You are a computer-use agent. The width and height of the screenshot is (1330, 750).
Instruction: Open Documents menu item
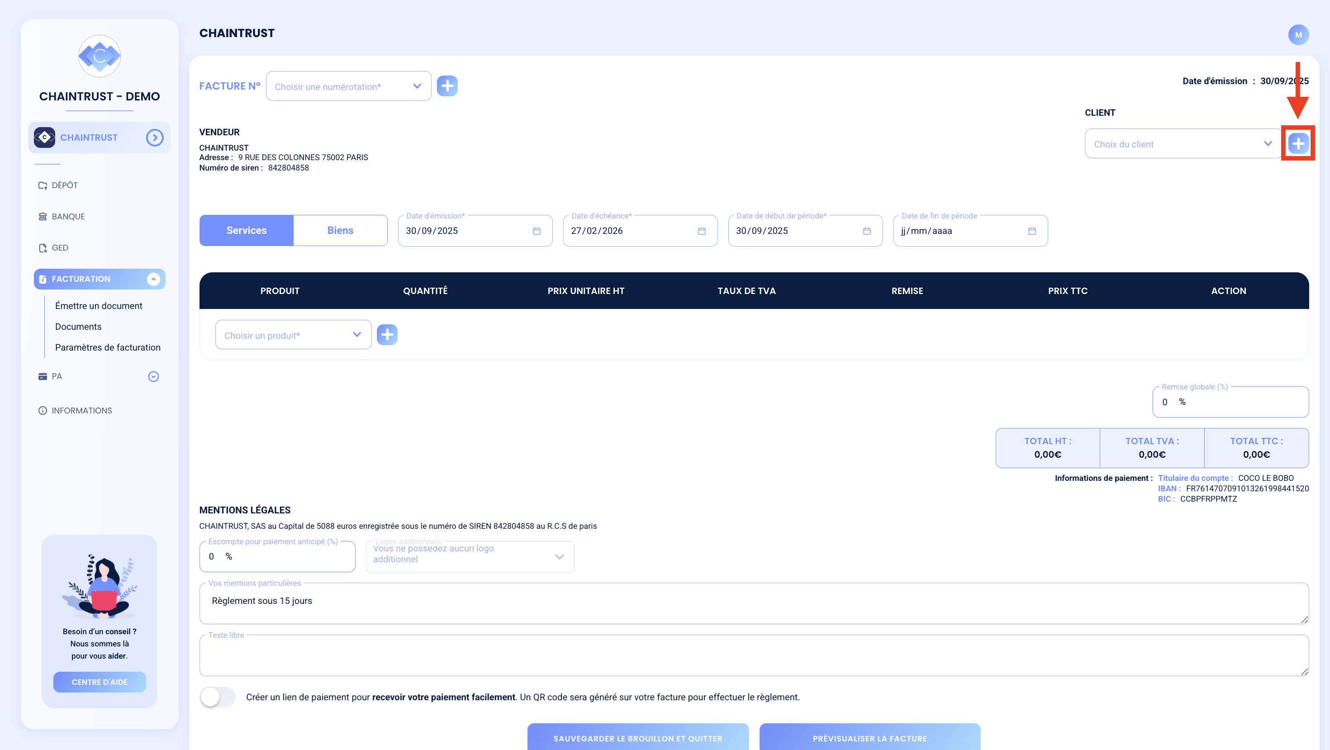click(78, 326)
